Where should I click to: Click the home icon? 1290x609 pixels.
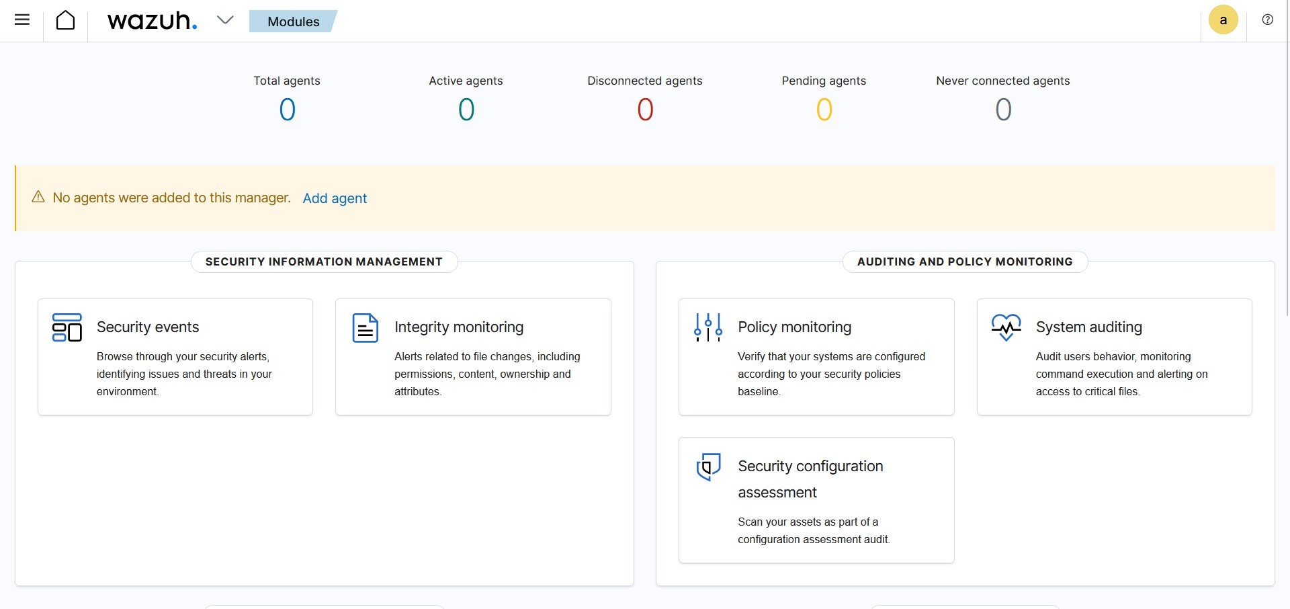[65, 20]
